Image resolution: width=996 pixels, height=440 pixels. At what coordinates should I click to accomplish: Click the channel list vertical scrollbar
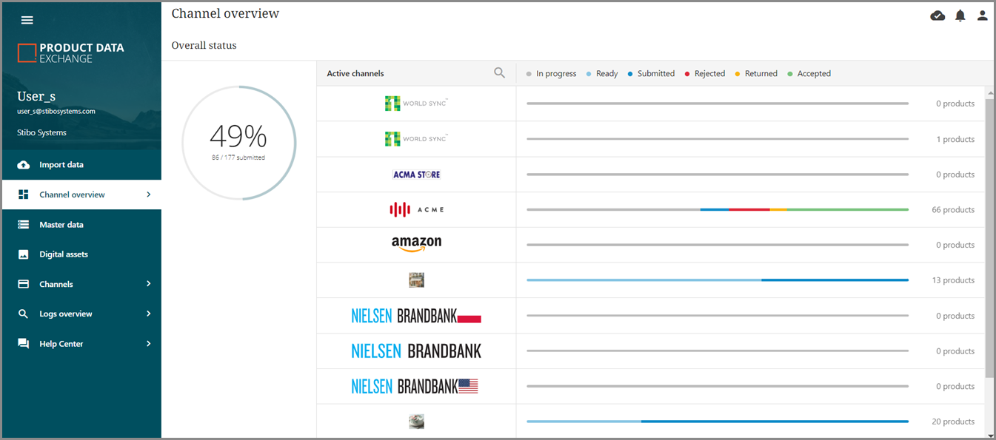pyautogui.click(x=989, y=237)
